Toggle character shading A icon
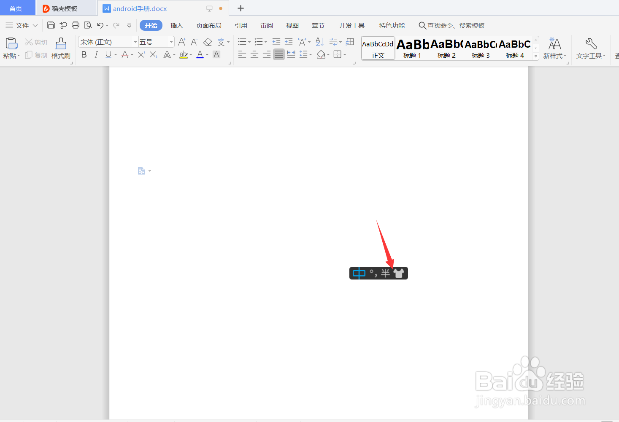The image size is (619, 422). pos(216,54)
